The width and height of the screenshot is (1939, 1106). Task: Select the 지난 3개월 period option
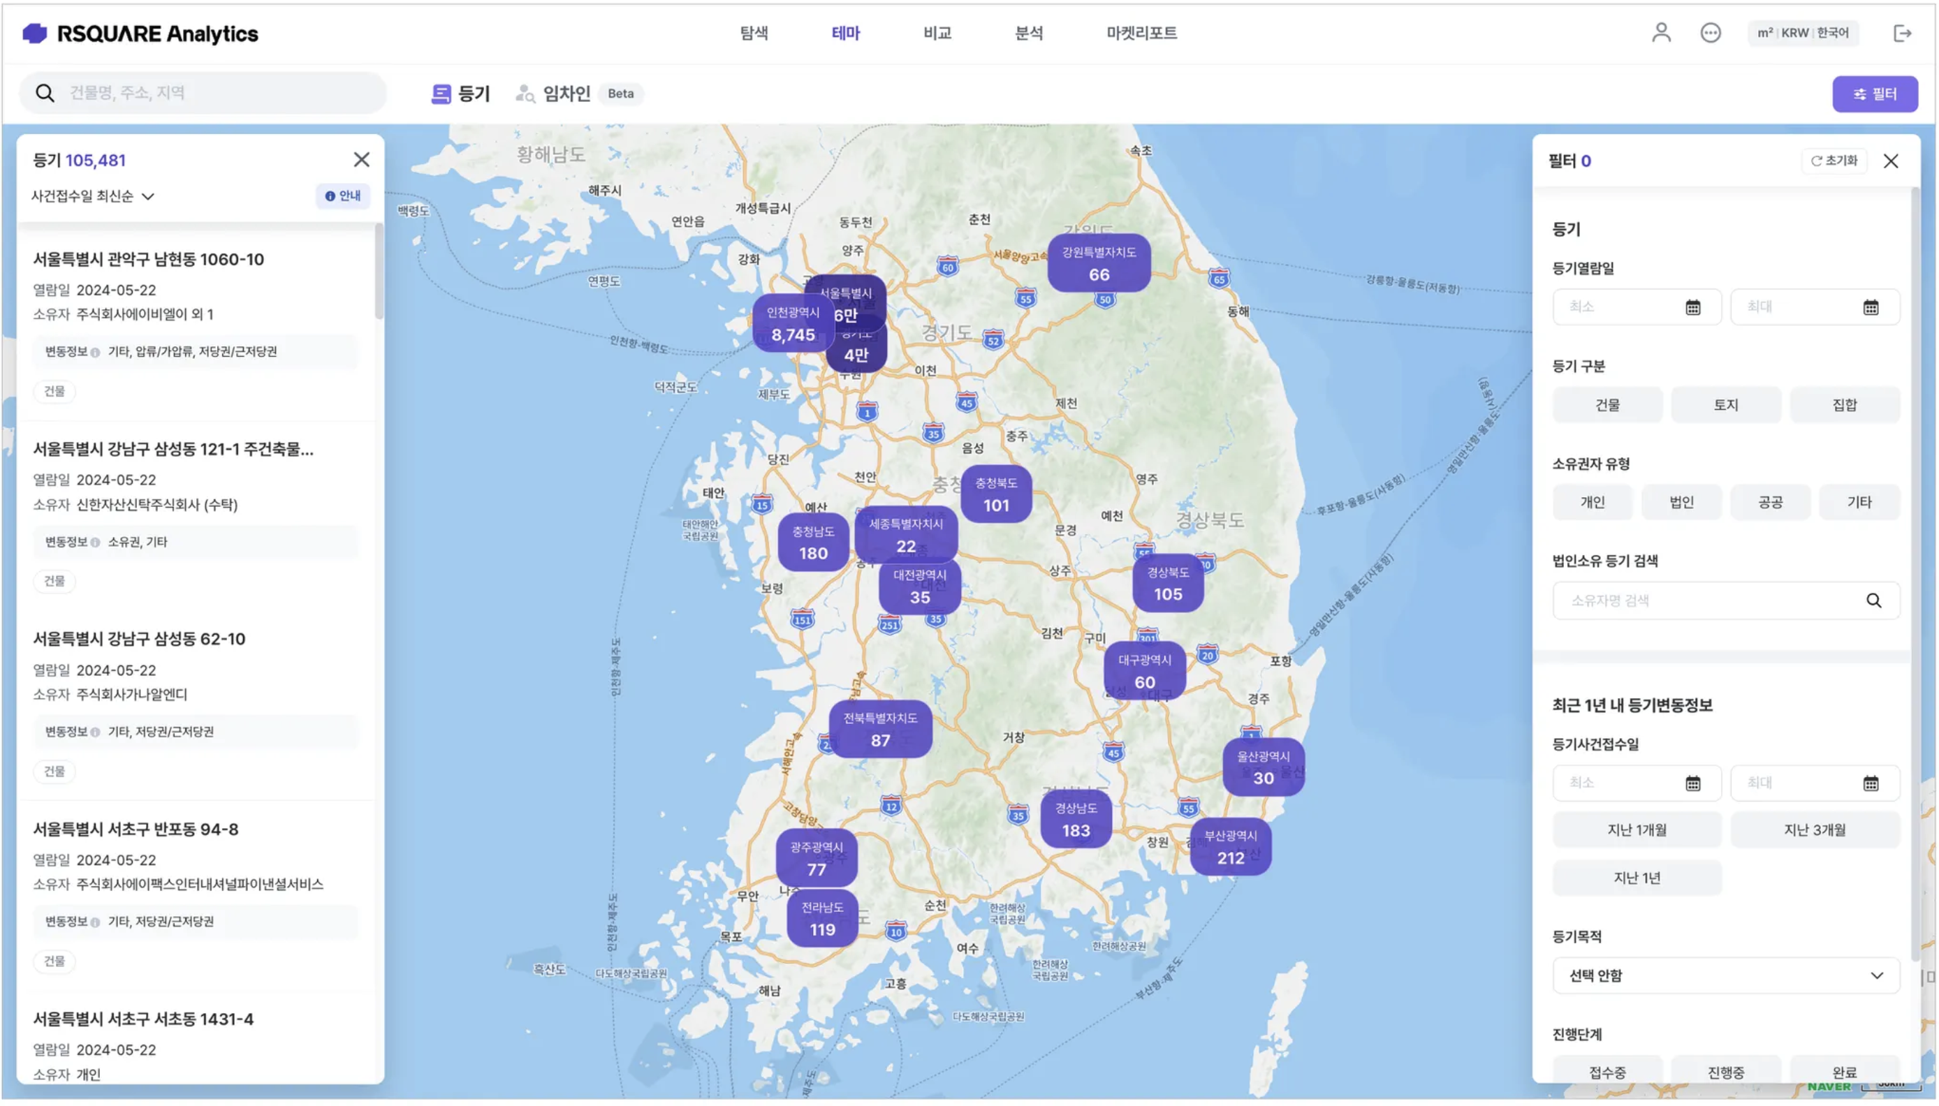point(1814,829)
